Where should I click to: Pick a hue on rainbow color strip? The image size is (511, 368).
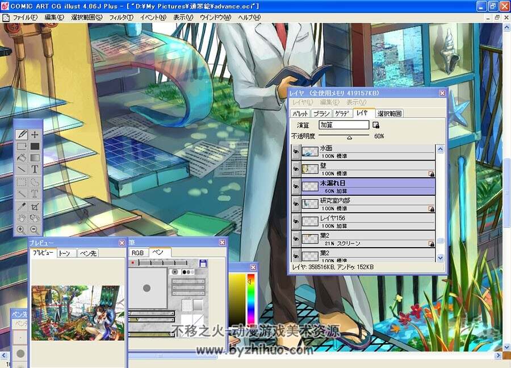click(250, 299)
